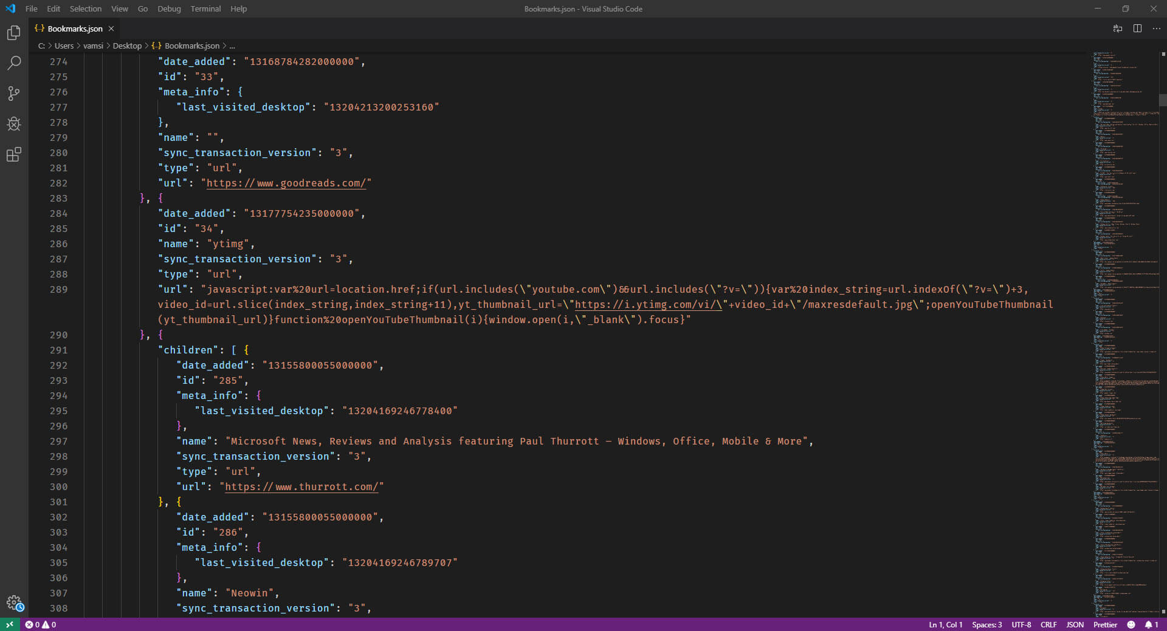Click the Desktop breadcrumb segment
This screenshot has height=631, width=1167.
pos(127,46)
